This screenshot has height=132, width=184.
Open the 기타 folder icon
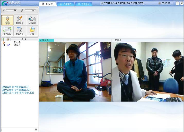(32, 31)
